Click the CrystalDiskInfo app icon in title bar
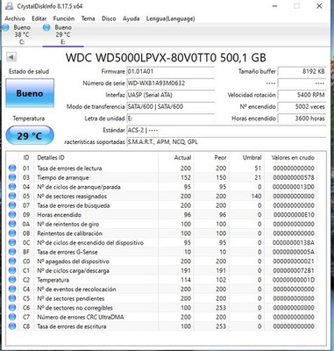334x351 pixels. 9,6
